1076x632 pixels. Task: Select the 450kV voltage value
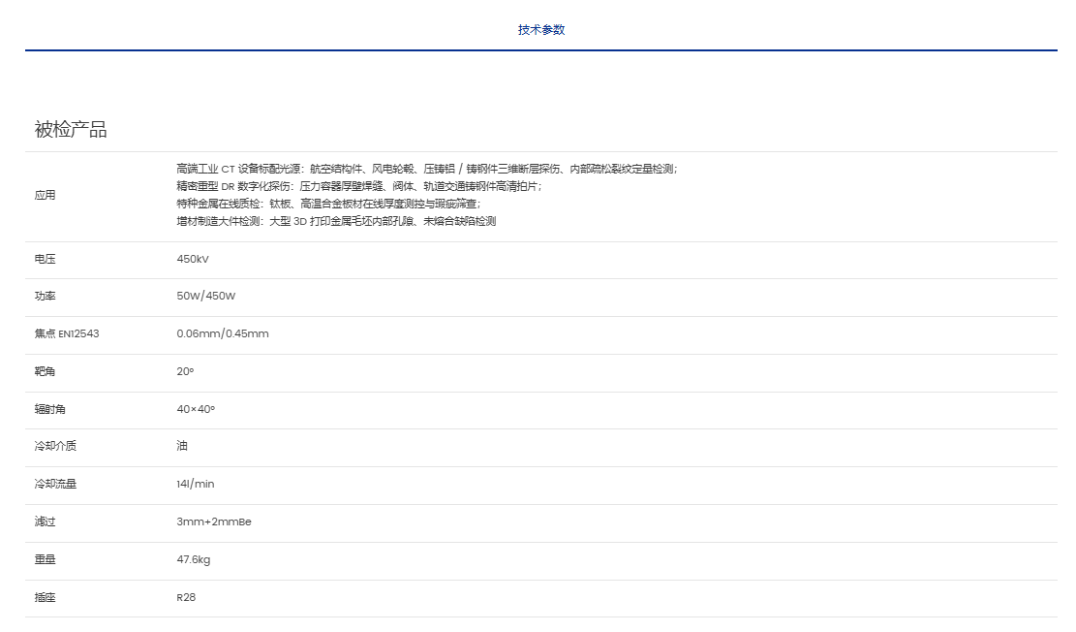click(x=193, y=259)
